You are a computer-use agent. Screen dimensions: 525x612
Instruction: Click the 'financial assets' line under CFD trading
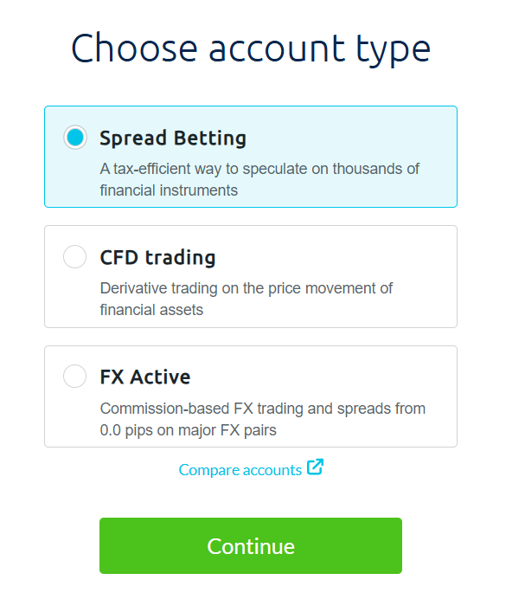tap(151, 309)
